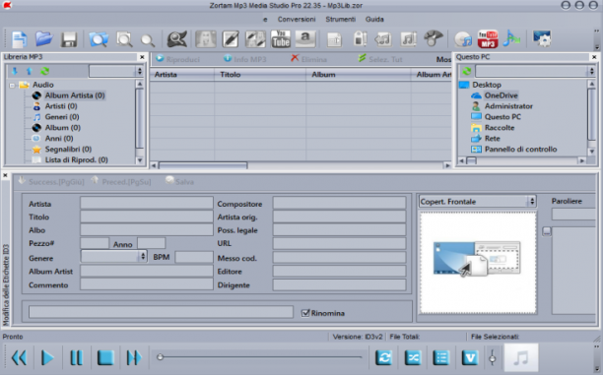Toggle the Rinomina checkbox
Screen dimensions: 603x375
point(305,313)
